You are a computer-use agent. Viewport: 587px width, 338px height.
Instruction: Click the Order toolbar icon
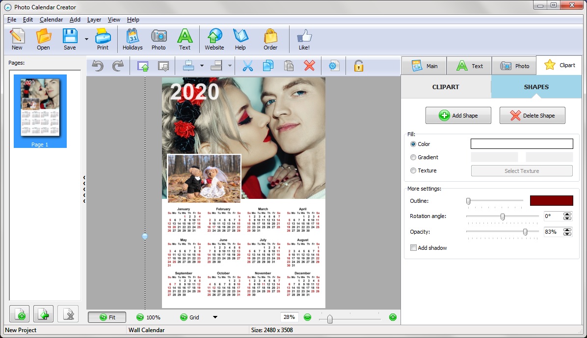point(270,38)
